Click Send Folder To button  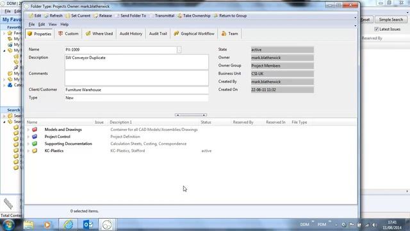(131, 15)
